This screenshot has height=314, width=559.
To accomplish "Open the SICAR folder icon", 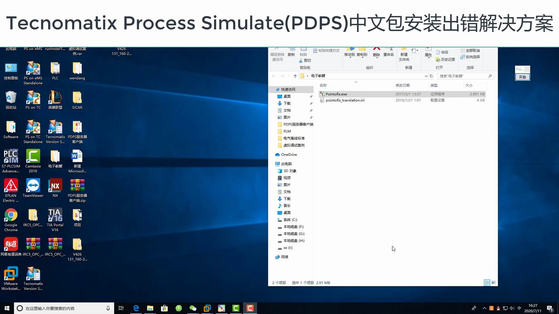I will click(x=77, y=100).
